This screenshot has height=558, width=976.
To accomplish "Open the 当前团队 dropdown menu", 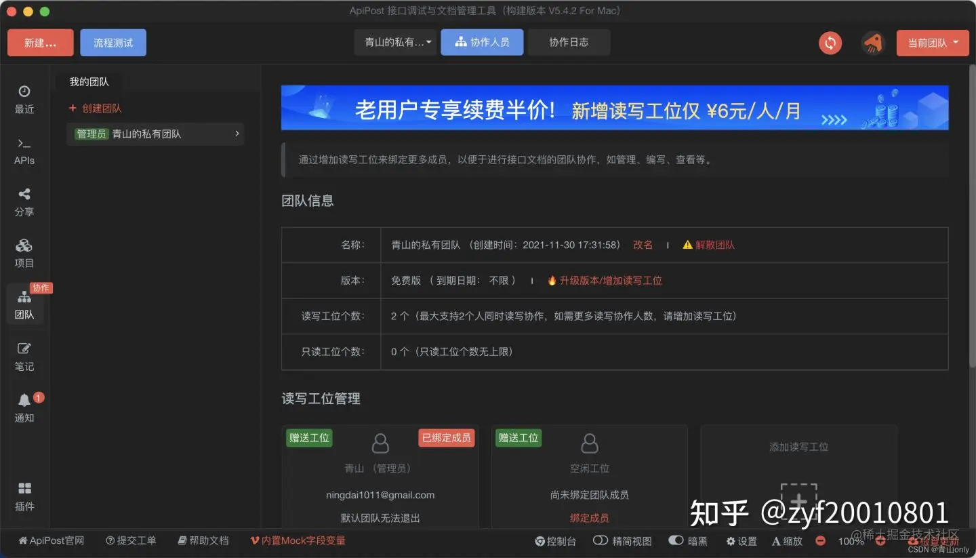I will pos(933,43).
